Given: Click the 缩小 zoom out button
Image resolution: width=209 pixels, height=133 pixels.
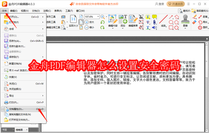Looking at the screenshot, I should click(x=89, y=28).
